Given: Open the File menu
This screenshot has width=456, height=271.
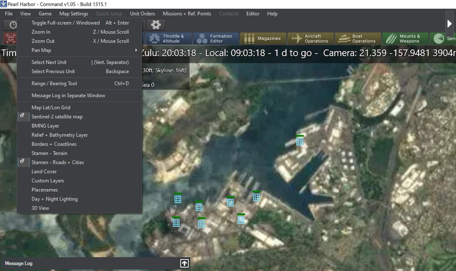Looking at the screenshot, I should coord(9,14).
